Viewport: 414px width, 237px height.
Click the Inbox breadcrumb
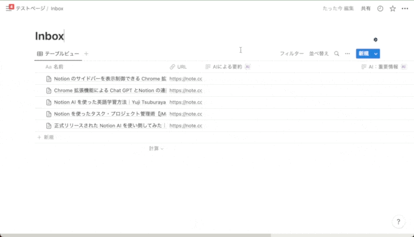pyautogui.click(x=57, y=8)
